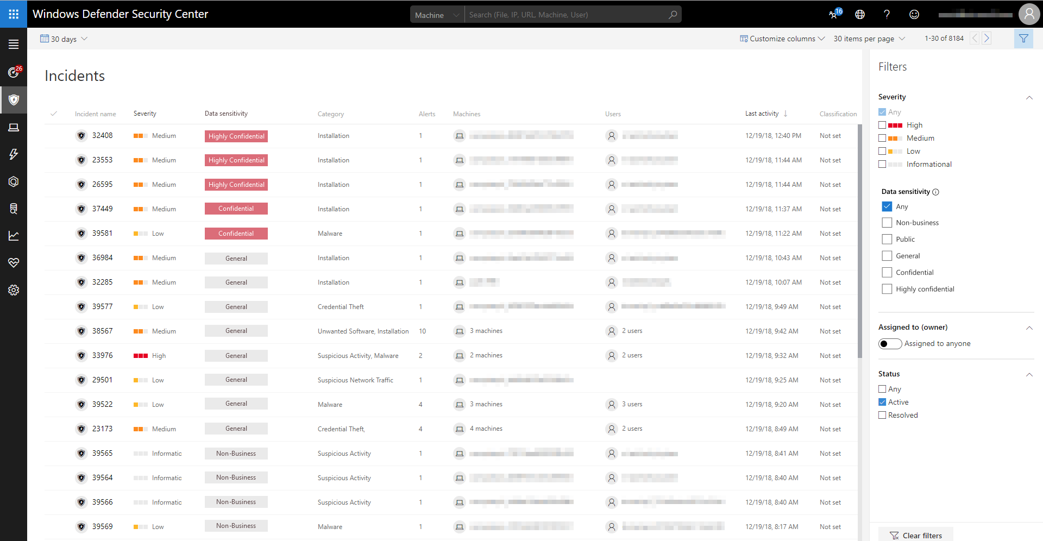
Task: Uncheck the Active status filter
Action: click(x=882, y=401)
